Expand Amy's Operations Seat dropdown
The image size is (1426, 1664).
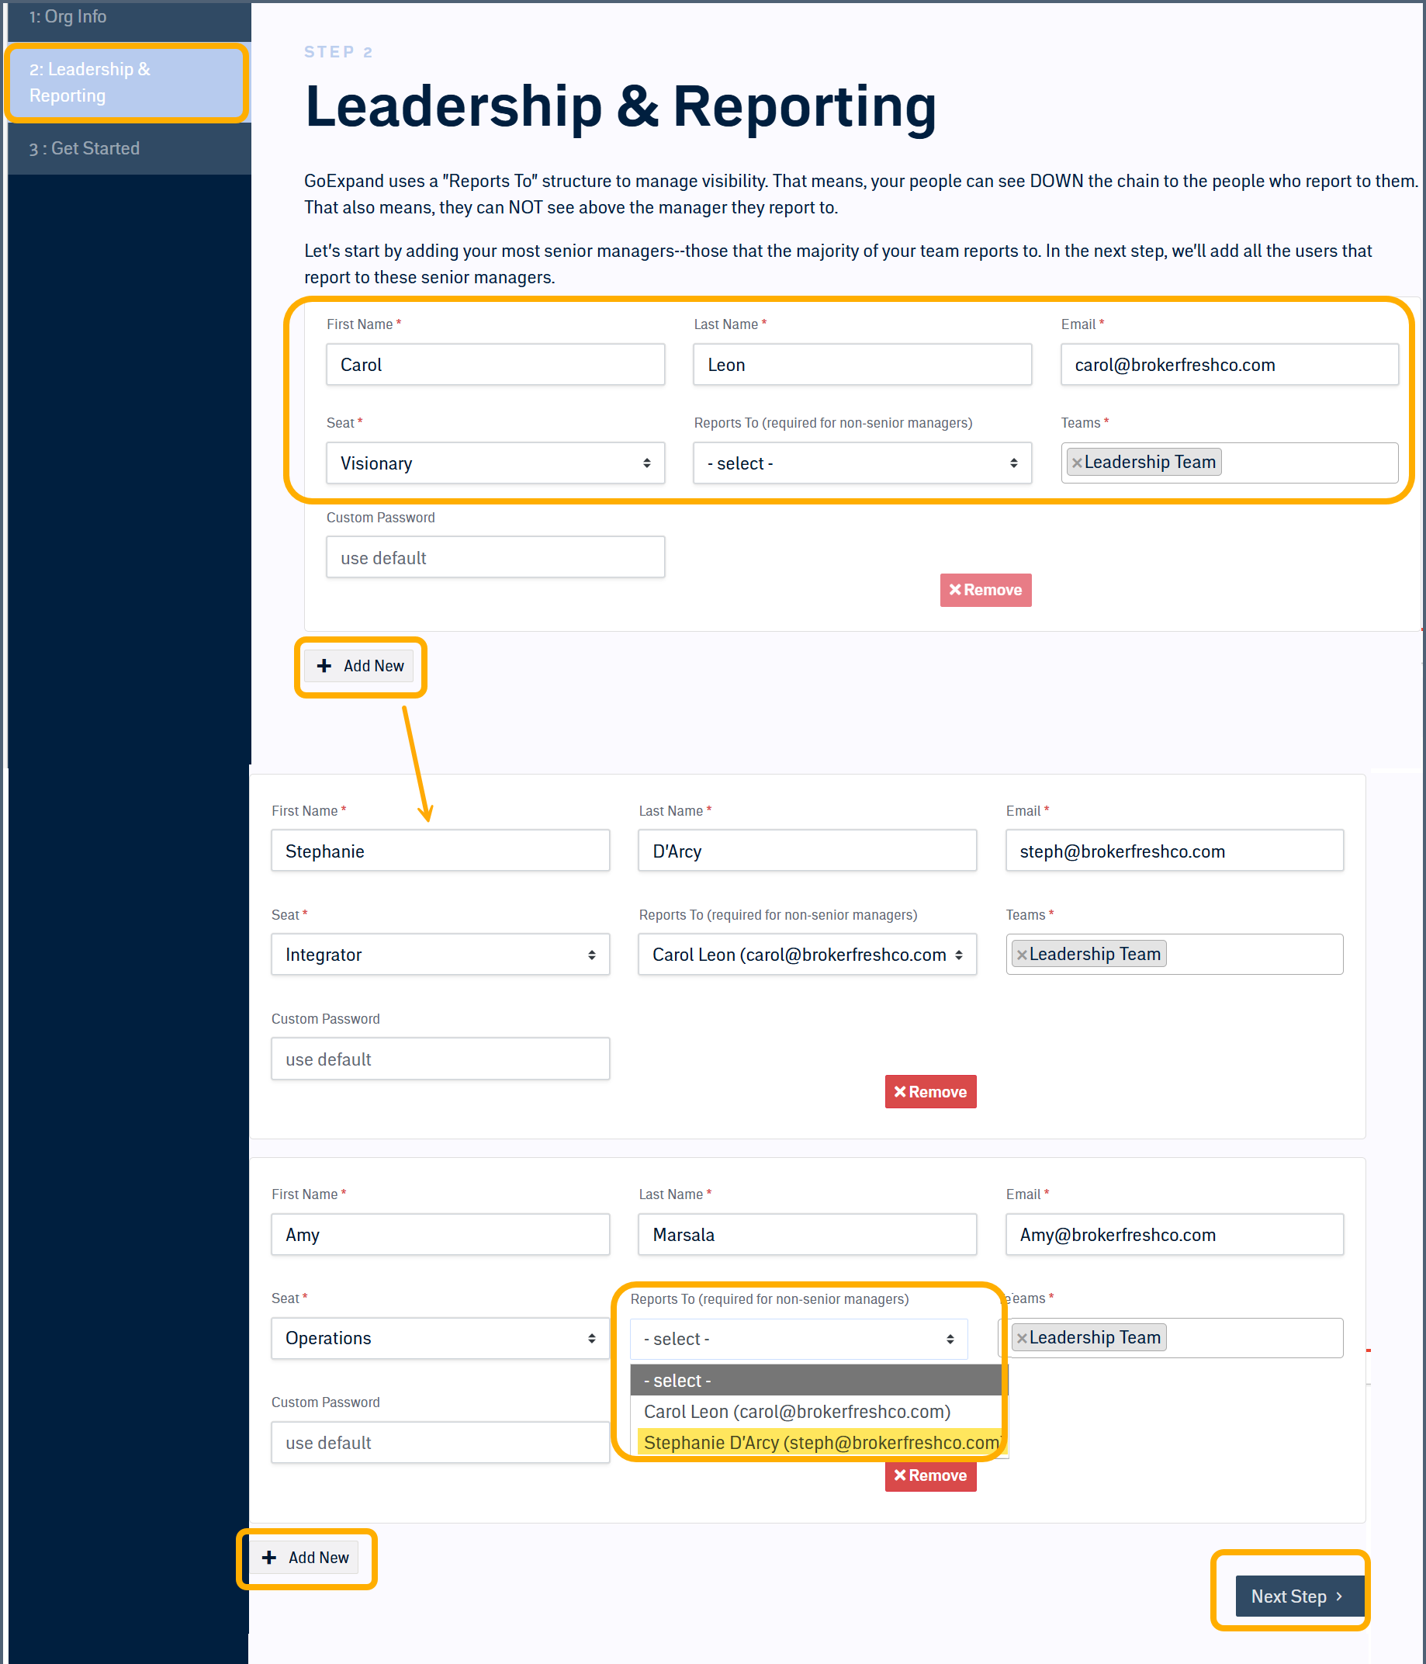tap(440, 1338)
